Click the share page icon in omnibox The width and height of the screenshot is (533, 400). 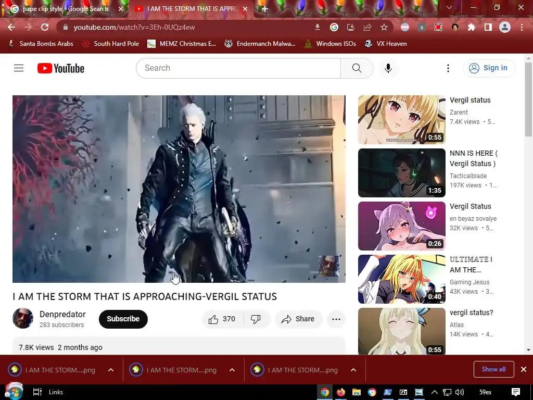coord(367,27)
